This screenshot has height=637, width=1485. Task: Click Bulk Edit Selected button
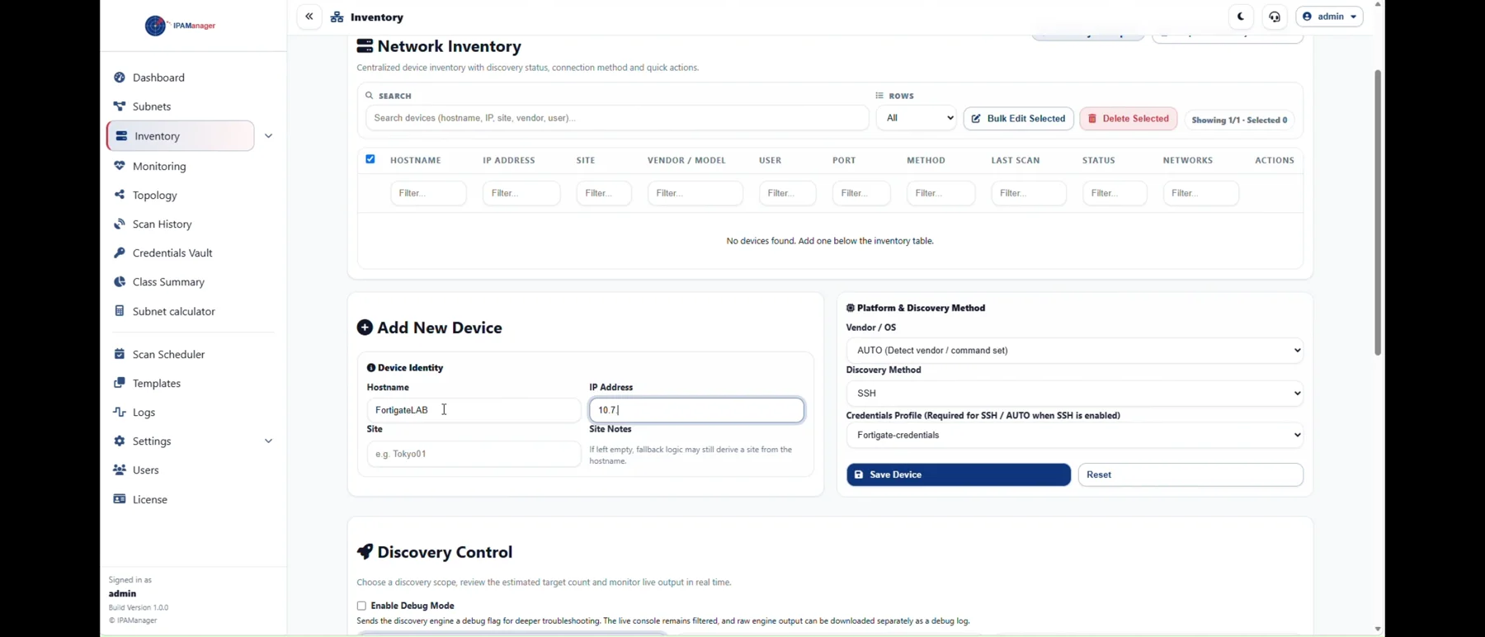tap(1018, 119)
